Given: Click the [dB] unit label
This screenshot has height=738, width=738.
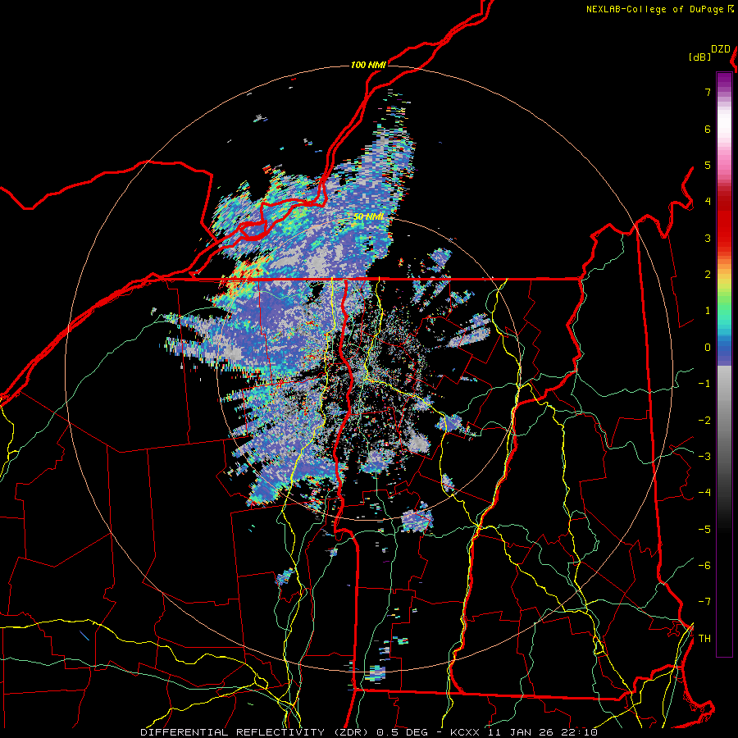Looking at the screenshot, I should (x=699, y=57).
